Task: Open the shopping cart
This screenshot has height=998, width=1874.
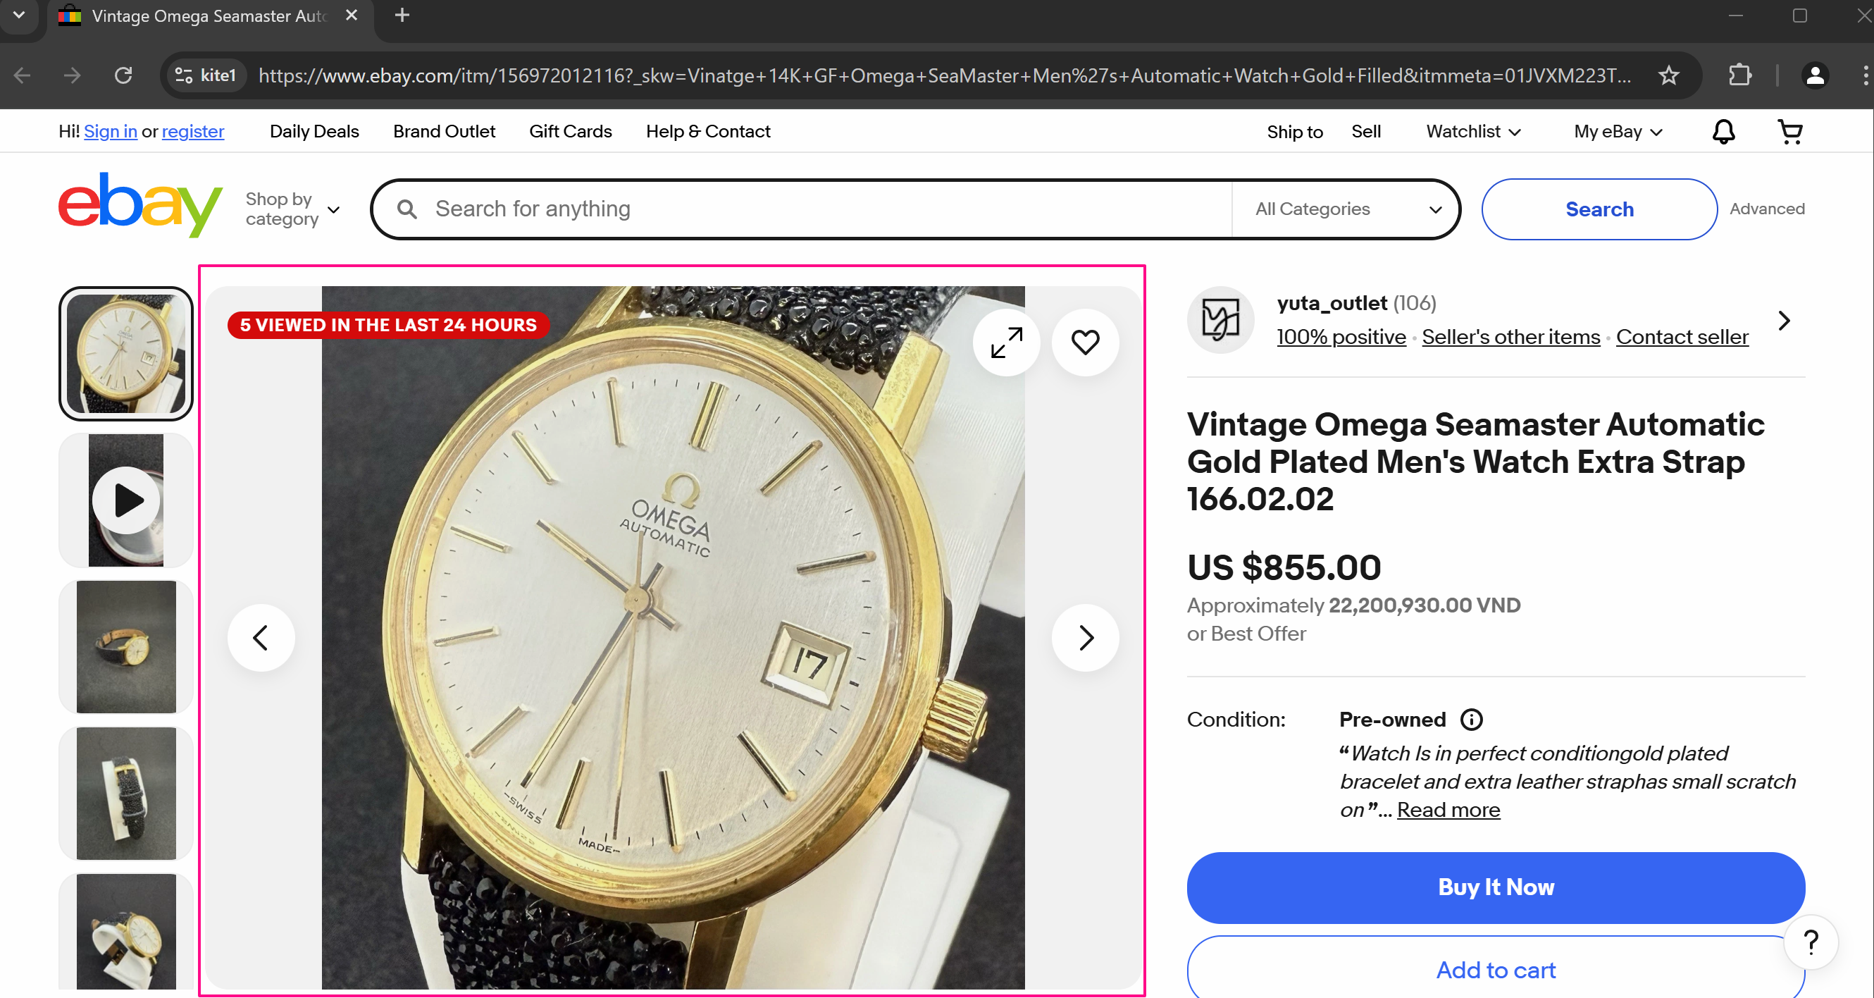Action: point(1789,132)
